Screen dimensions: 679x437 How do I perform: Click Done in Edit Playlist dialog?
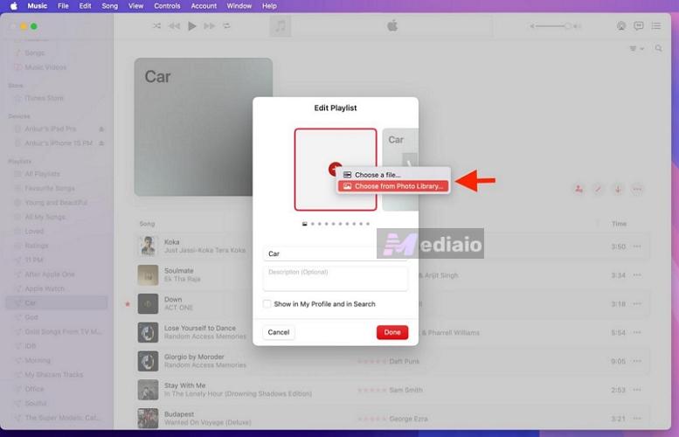(392, 332)
